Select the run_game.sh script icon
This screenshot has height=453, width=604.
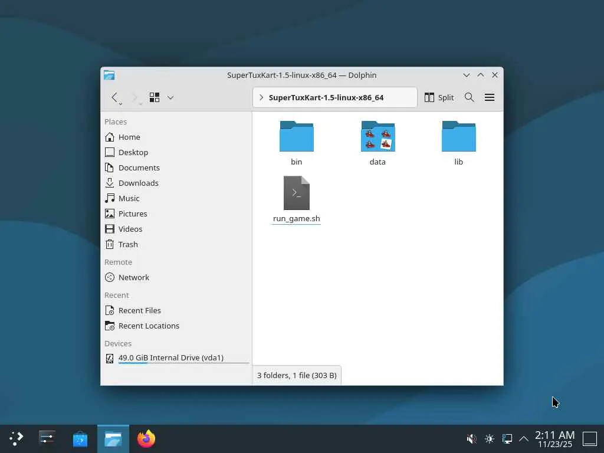tap(297, 193)
